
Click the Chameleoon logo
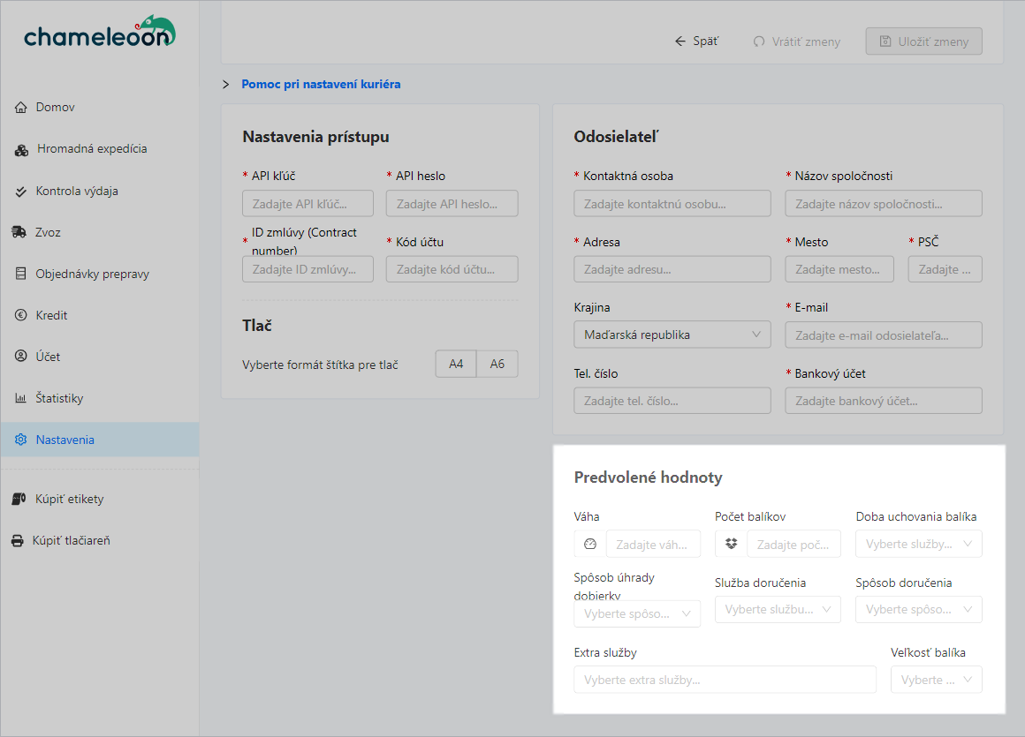click(x=99, y=34)
